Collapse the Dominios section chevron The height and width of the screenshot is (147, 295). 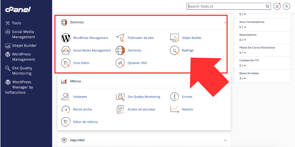(x=225, y=23)
